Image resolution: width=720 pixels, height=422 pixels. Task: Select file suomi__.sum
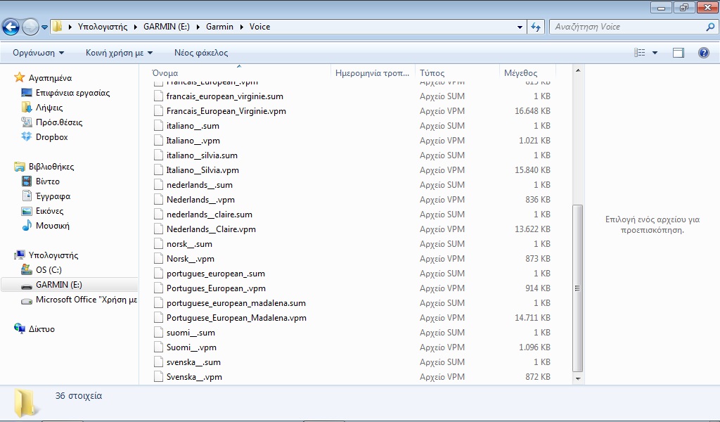coord(191,333)
